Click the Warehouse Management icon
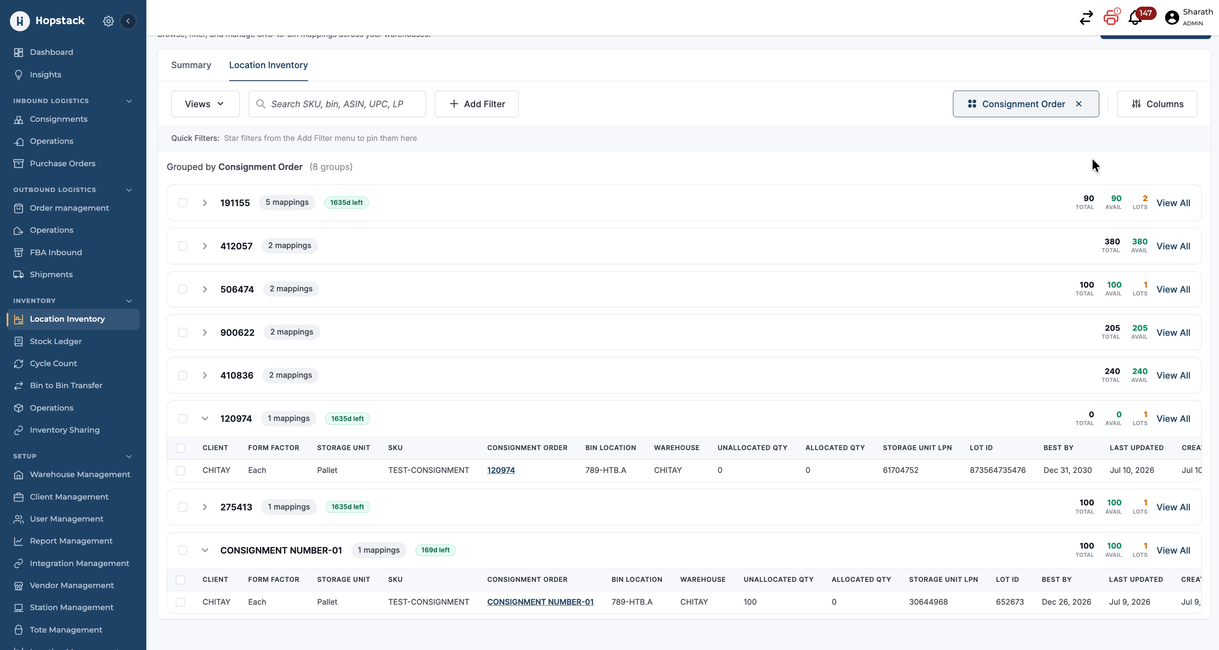 coord(18,474)
